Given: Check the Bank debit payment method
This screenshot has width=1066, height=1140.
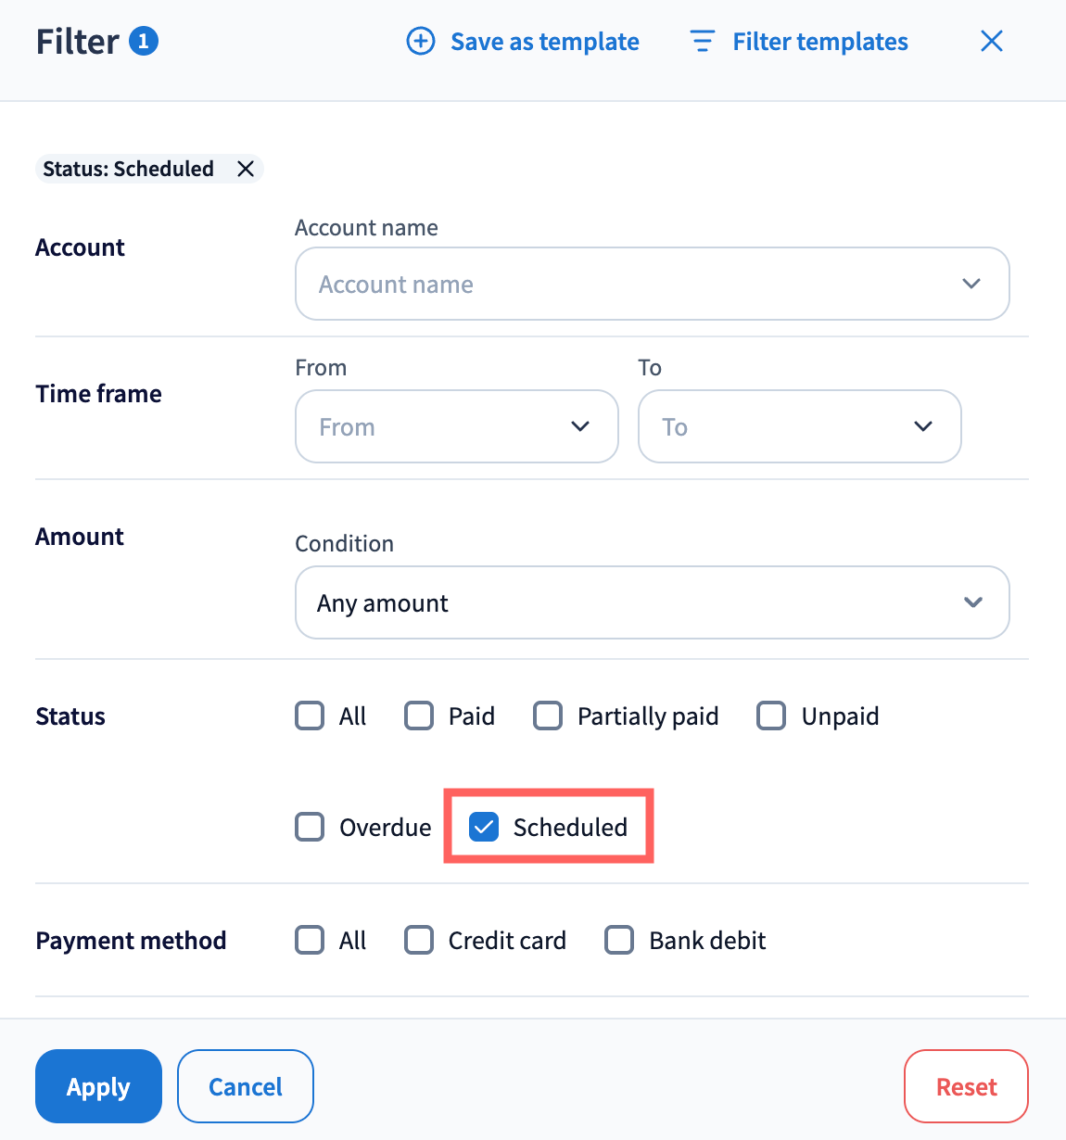Looking at the screenshot, I should pos(619,940).
